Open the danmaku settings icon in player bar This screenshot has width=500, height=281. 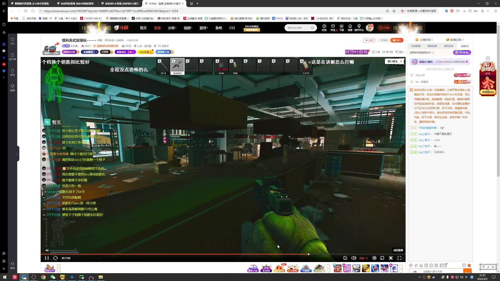[374, 258]
